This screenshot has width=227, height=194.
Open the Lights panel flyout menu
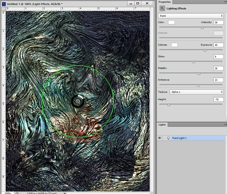[x=225, y=125]
